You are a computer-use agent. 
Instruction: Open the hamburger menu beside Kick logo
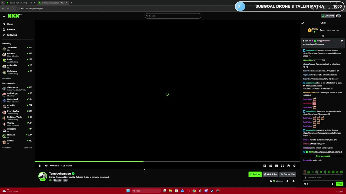tap(4, 16)
